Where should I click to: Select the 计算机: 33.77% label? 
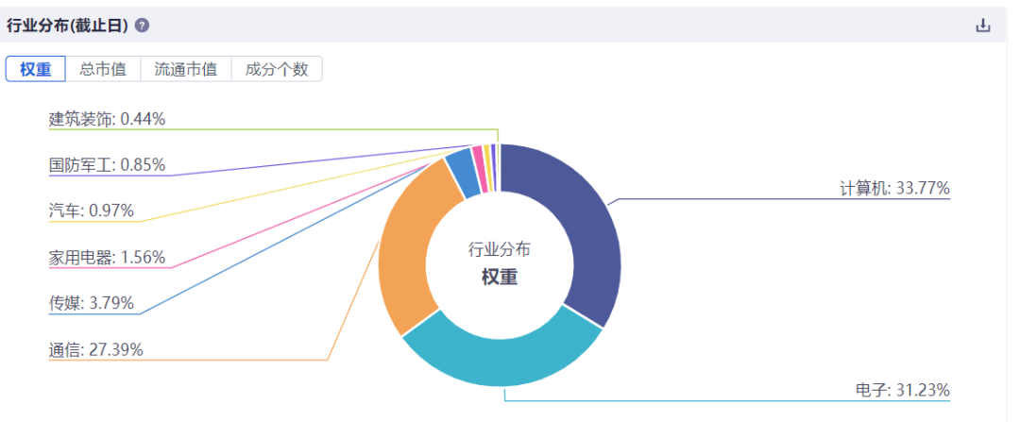pos(894,189)
